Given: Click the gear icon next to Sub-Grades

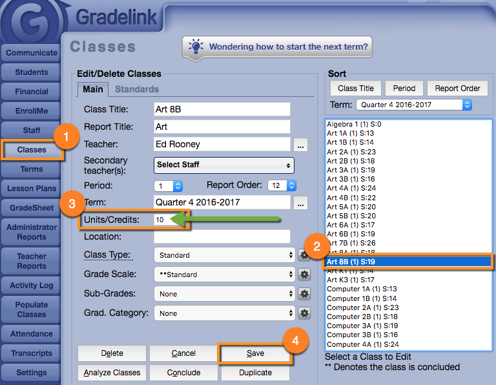Looking at the screenshot, I should [305, 294].
